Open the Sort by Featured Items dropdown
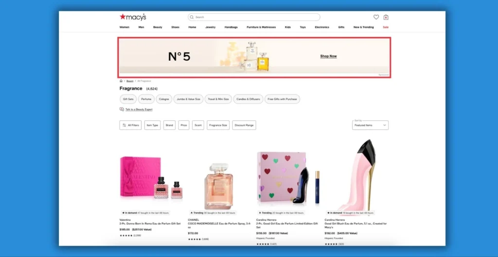The image size is (498, 257). pyautogui.click(x=370, y=125)
